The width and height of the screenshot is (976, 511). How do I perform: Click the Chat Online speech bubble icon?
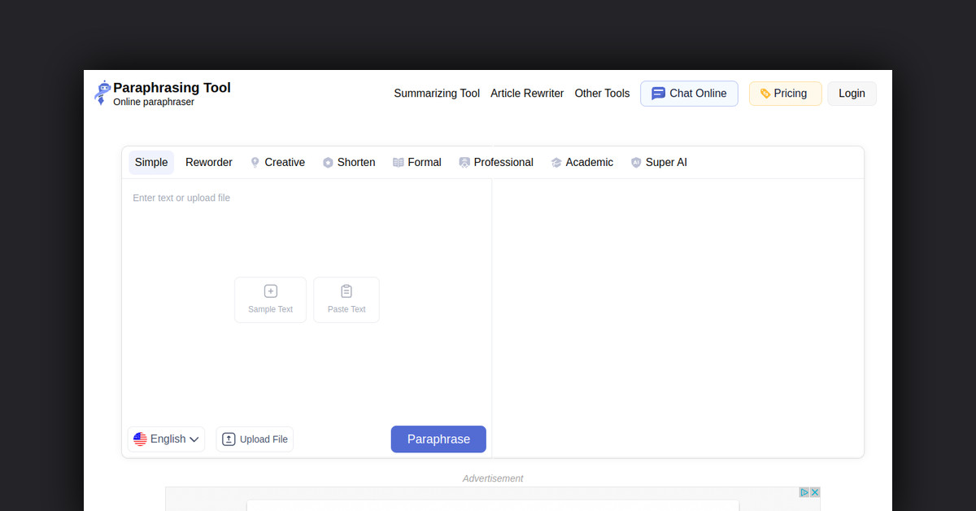659,93
